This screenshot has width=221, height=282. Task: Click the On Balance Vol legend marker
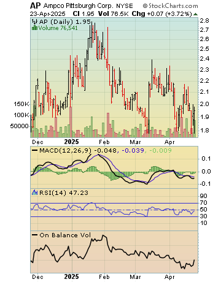pos(35,235)
